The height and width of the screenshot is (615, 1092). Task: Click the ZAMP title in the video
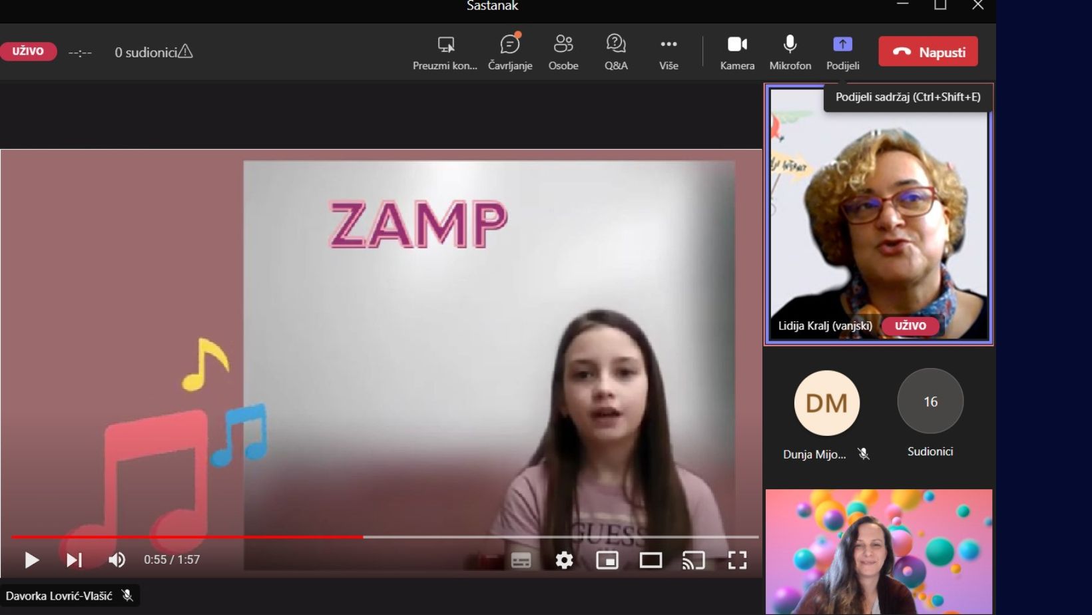pyautogui.click(x=418, y=224)
